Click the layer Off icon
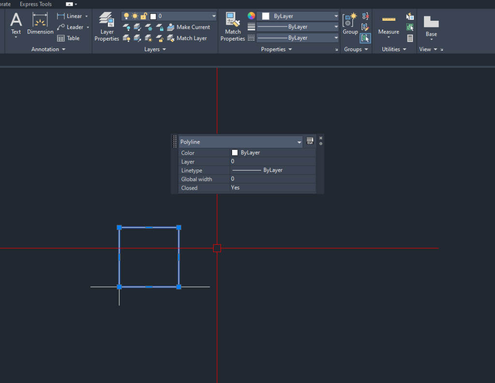495x383 pixels. click(126, 27)
